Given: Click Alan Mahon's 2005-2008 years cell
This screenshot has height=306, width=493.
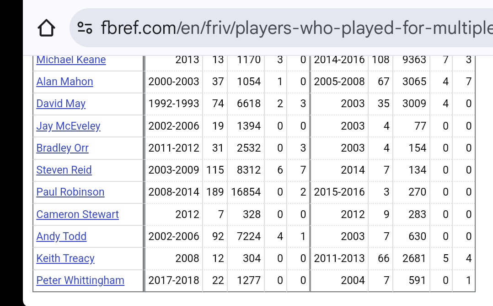Looking at the screenshot, I should coord(339,82).
